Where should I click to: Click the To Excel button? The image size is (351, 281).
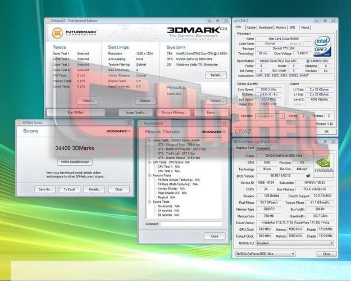click(x=70, y=189)
